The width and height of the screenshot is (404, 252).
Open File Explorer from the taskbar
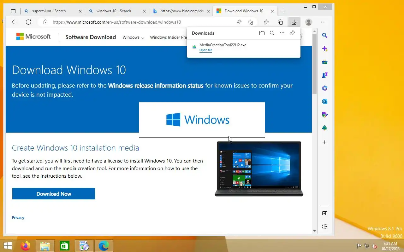[x=45, y=246]
